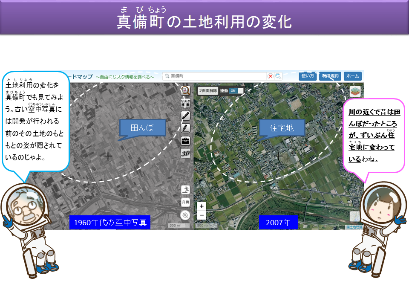The image size is (409, 307).
Task: Clear the search field with red X
Action: (271, 76)
